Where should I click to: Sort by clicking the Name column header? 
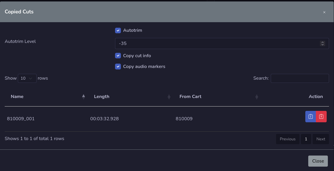coord(17,96)
